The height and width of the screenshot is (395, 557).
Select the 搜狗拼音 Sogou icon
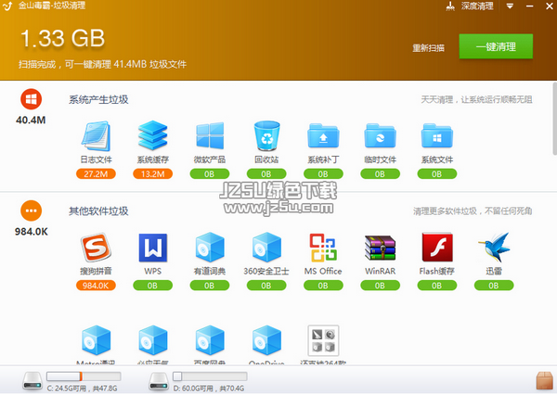pyautogui.click(x=96, y=248)
